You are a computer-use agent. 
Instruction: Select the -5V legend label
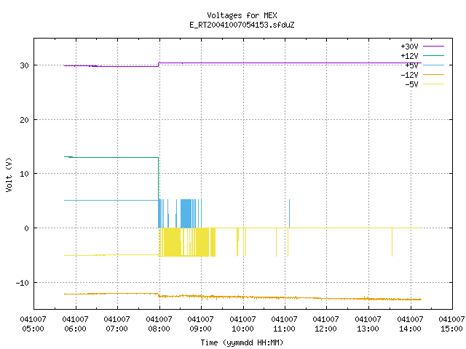point(411,84)
